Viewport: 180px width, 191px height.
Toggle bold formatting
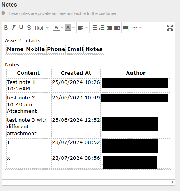click(x=6, y=28)
